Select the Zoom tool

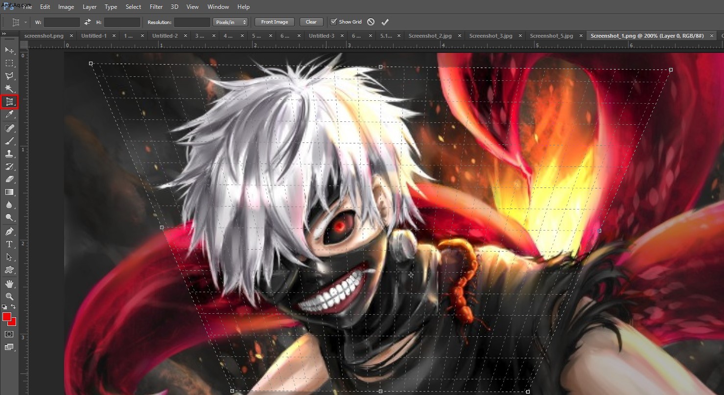[x=9, y=297]
